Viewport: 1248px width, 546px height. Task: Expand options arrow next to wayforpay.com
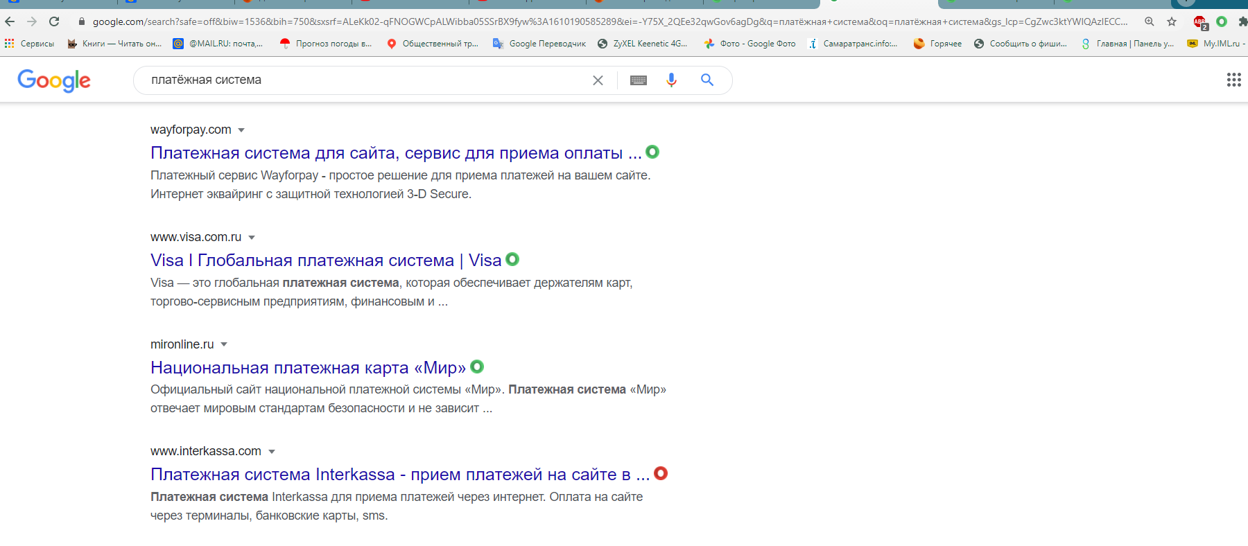[x=241, y=130]
